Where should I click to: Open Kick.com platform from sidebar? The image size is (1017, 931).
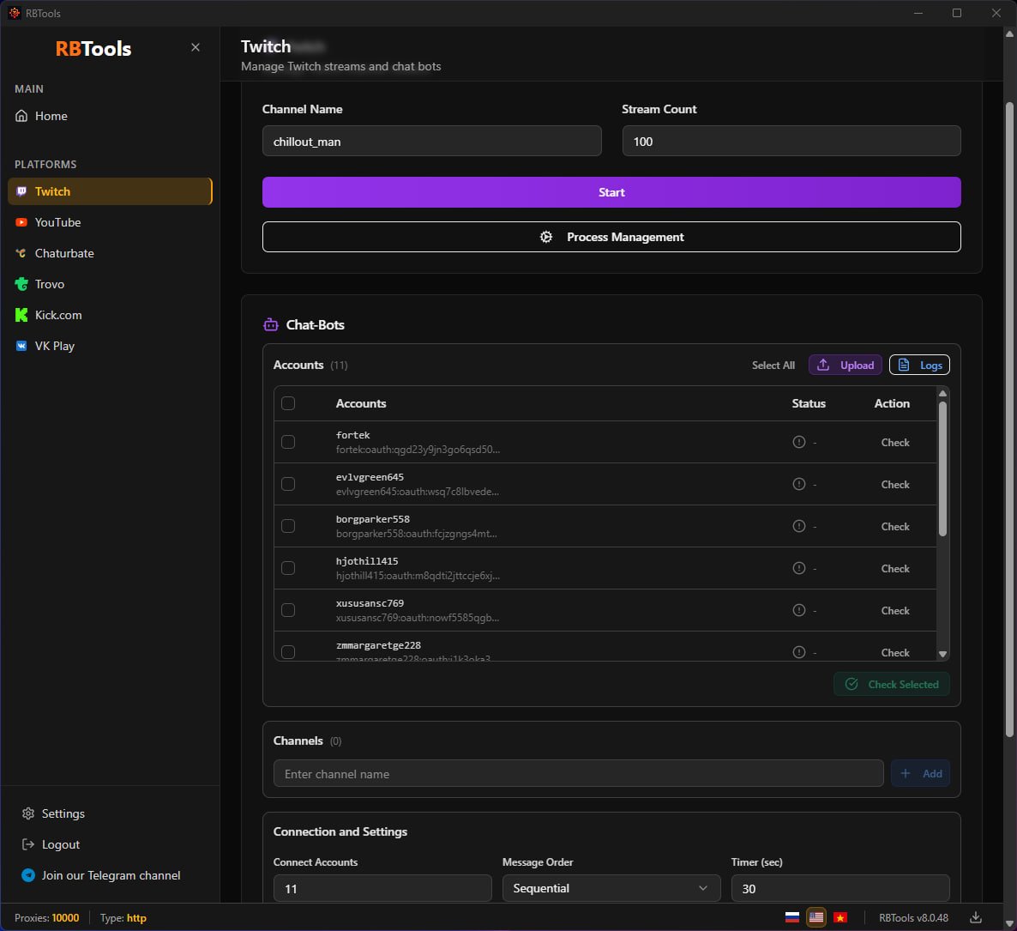58,315
